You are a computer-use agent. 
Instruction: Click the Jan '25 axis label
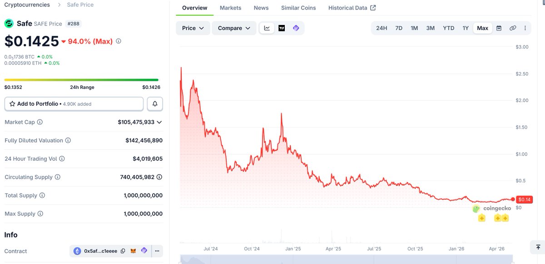tap(293, 249)
